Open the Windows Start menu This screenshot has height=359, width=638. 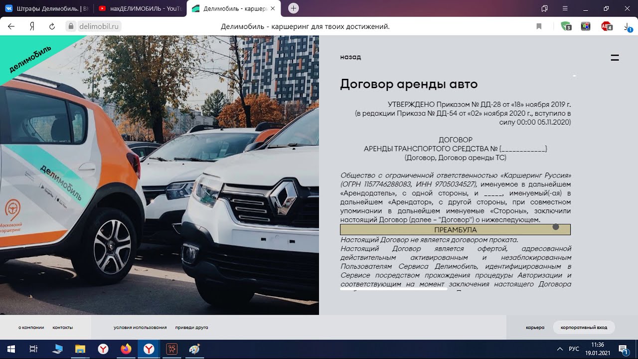click(x=10, y=350)
